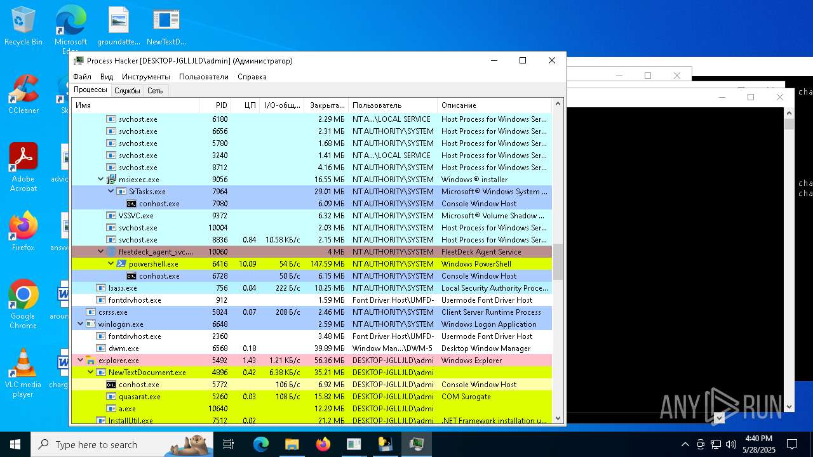Select fontdrvhost.exe with PID 2360

(312, 336)
